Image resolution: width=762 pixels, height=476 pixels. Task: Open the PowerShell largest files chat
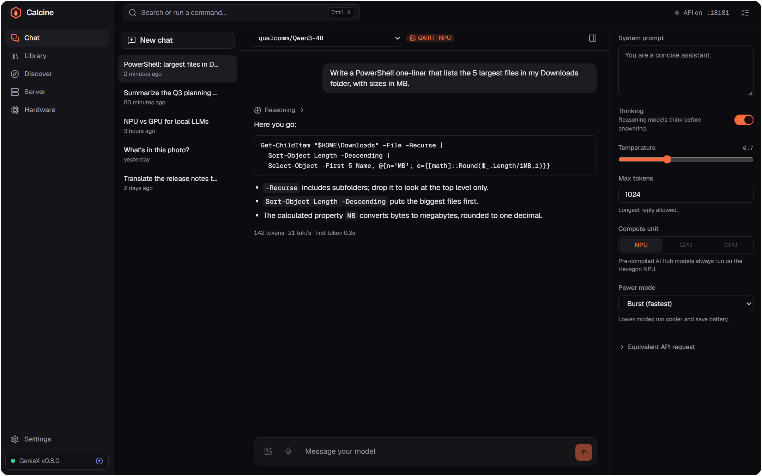click(x=177, y=69)
